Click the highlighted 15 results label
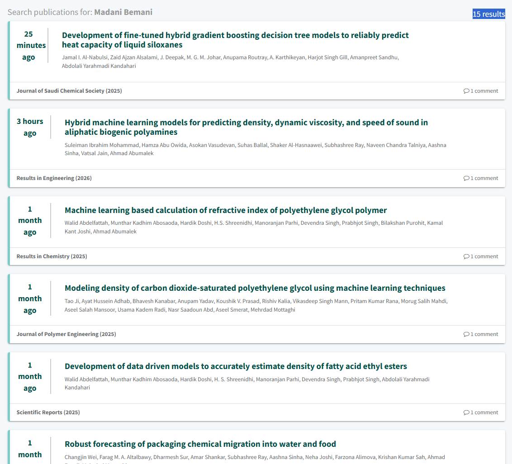 [x=488, y=14]
